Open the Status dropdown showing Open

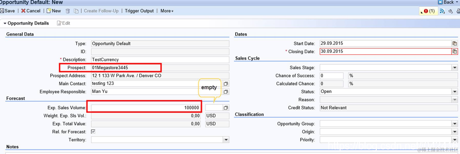pos(455,92)
